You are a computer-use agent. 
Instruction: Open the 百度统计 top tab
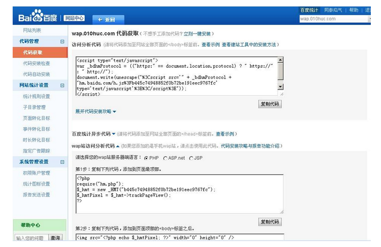(x=309, y=10)
